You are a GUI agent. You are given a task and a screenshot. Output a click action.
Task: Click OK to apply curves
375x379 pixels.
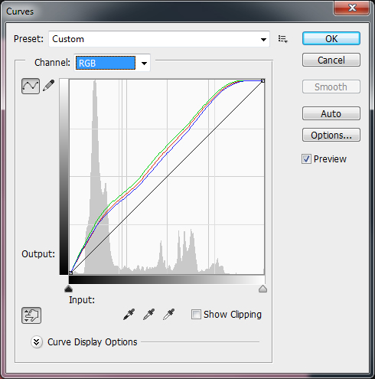[331, 38]
